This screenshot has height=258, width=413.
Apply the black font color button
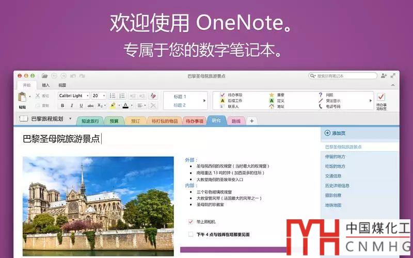[x=125, y=106]
